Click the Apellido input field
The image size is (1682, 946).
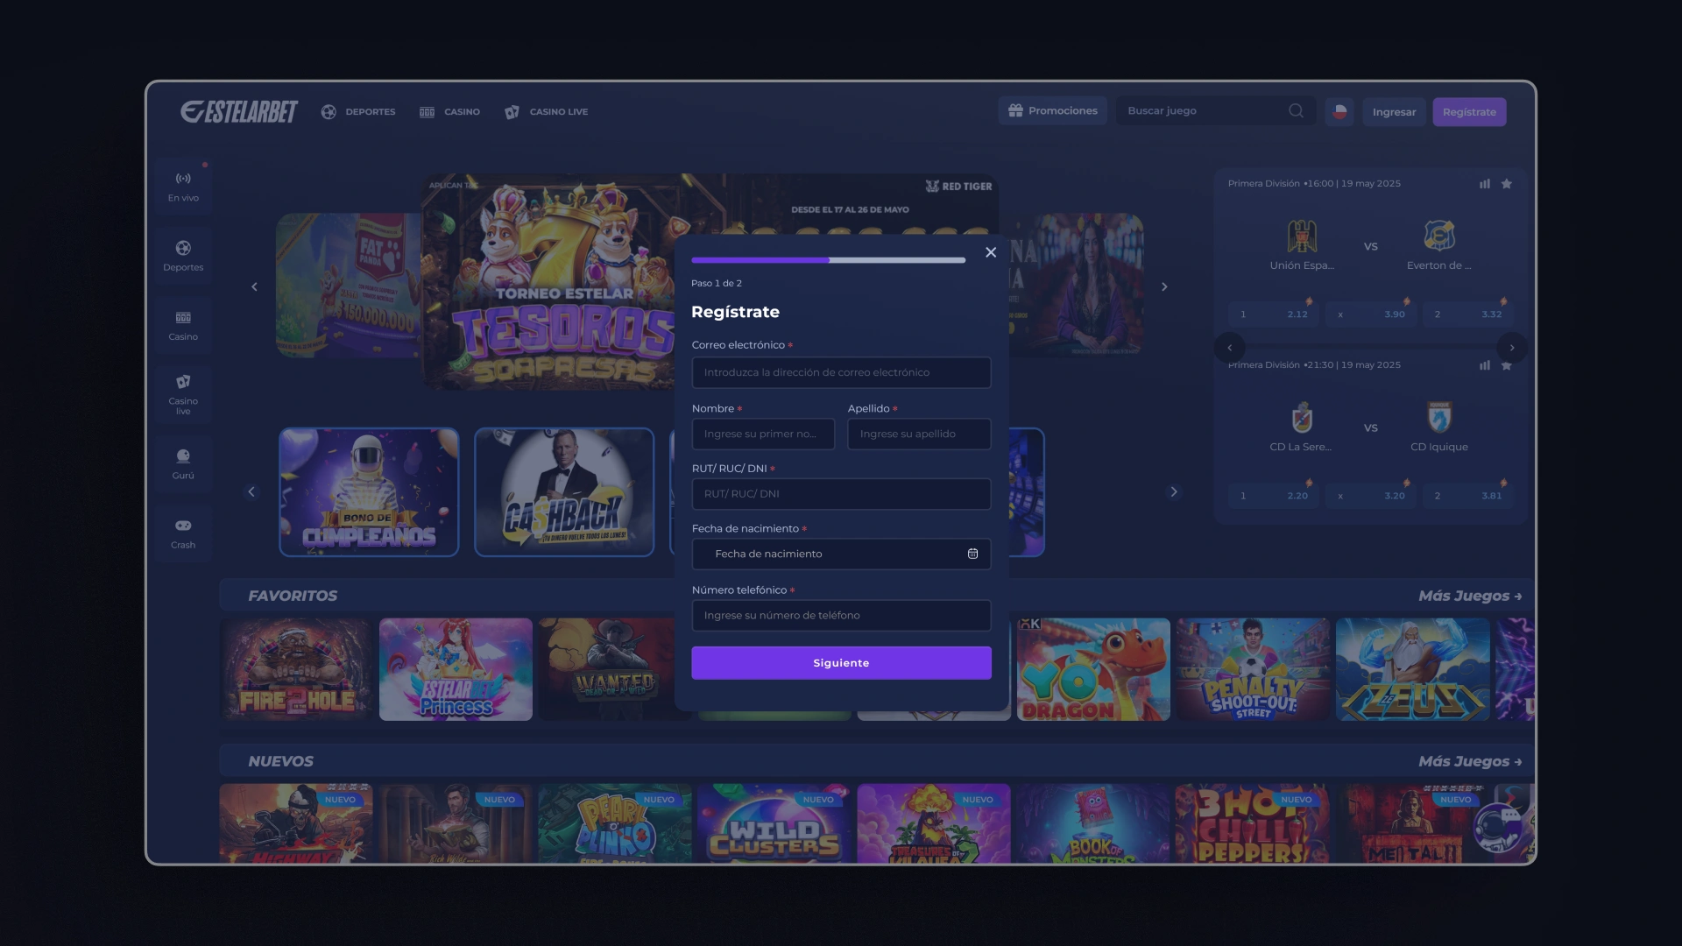919,434
